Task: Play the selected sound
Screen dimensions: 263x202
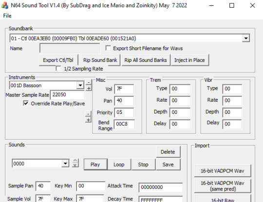Action: coord(95,165)
